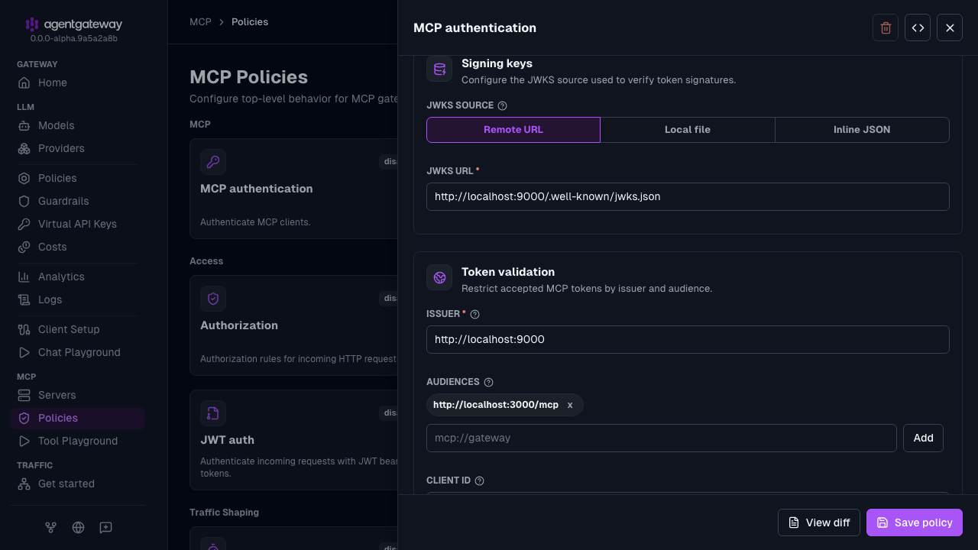The height and width of the screenshot is (550, 978).
Task: Click MCP breadcrumb link
Action: point(200,22)
